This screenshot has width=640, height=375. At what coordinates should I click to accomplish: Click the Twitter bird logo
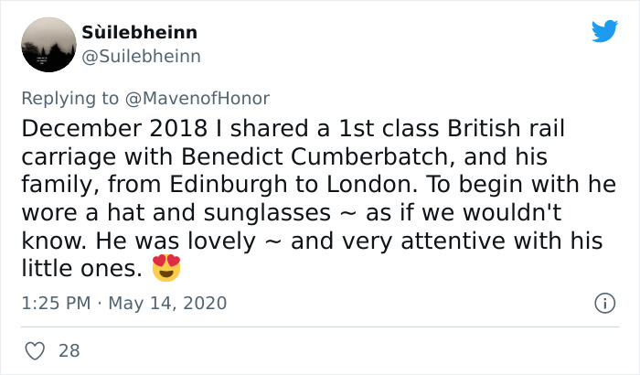pos(604,31)
